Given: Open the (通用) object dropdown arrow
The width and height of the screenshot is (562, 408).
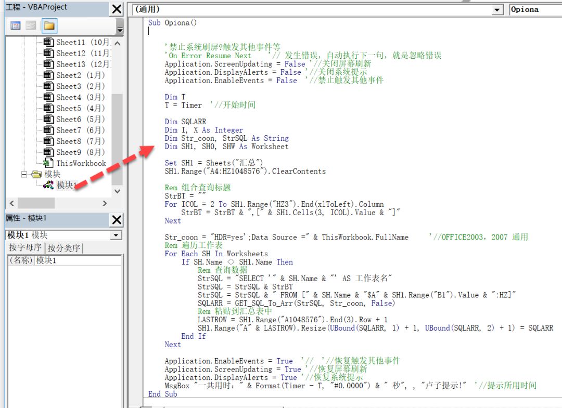Looking at the screenshot, I should (x=497, y=10).
